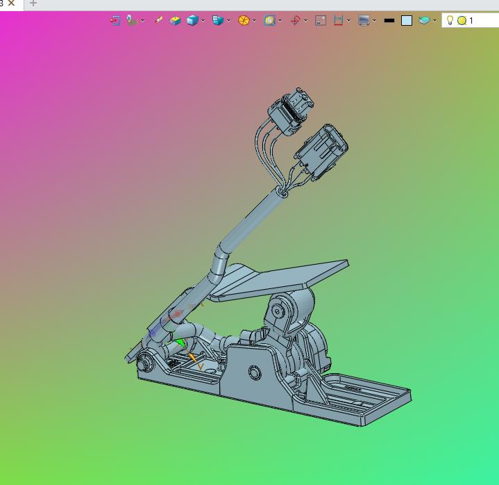The image size is (499, 485).
Task: Expand the red crosshair tool dropdown arrow
Action: pos(306,21)
